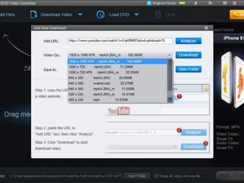
Task: Click the 'Video Codec:' label text
Action: tap(228, 134)
